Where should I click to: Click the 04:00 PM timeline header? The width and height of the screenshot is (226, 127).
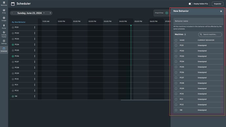tap(123, 21)
